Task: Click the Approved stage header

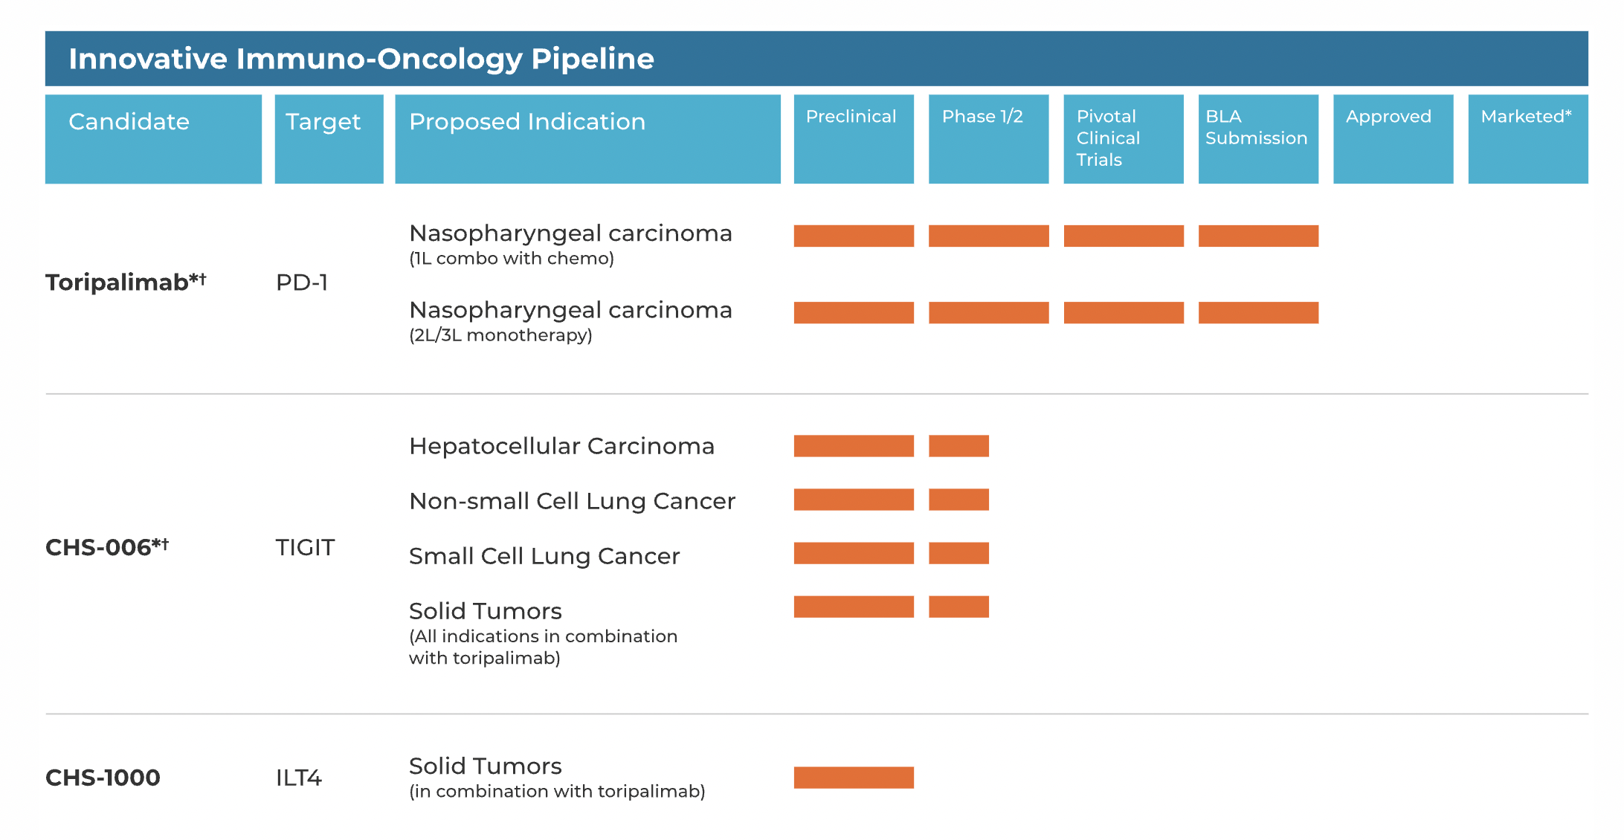Action: coord(1388,117)
